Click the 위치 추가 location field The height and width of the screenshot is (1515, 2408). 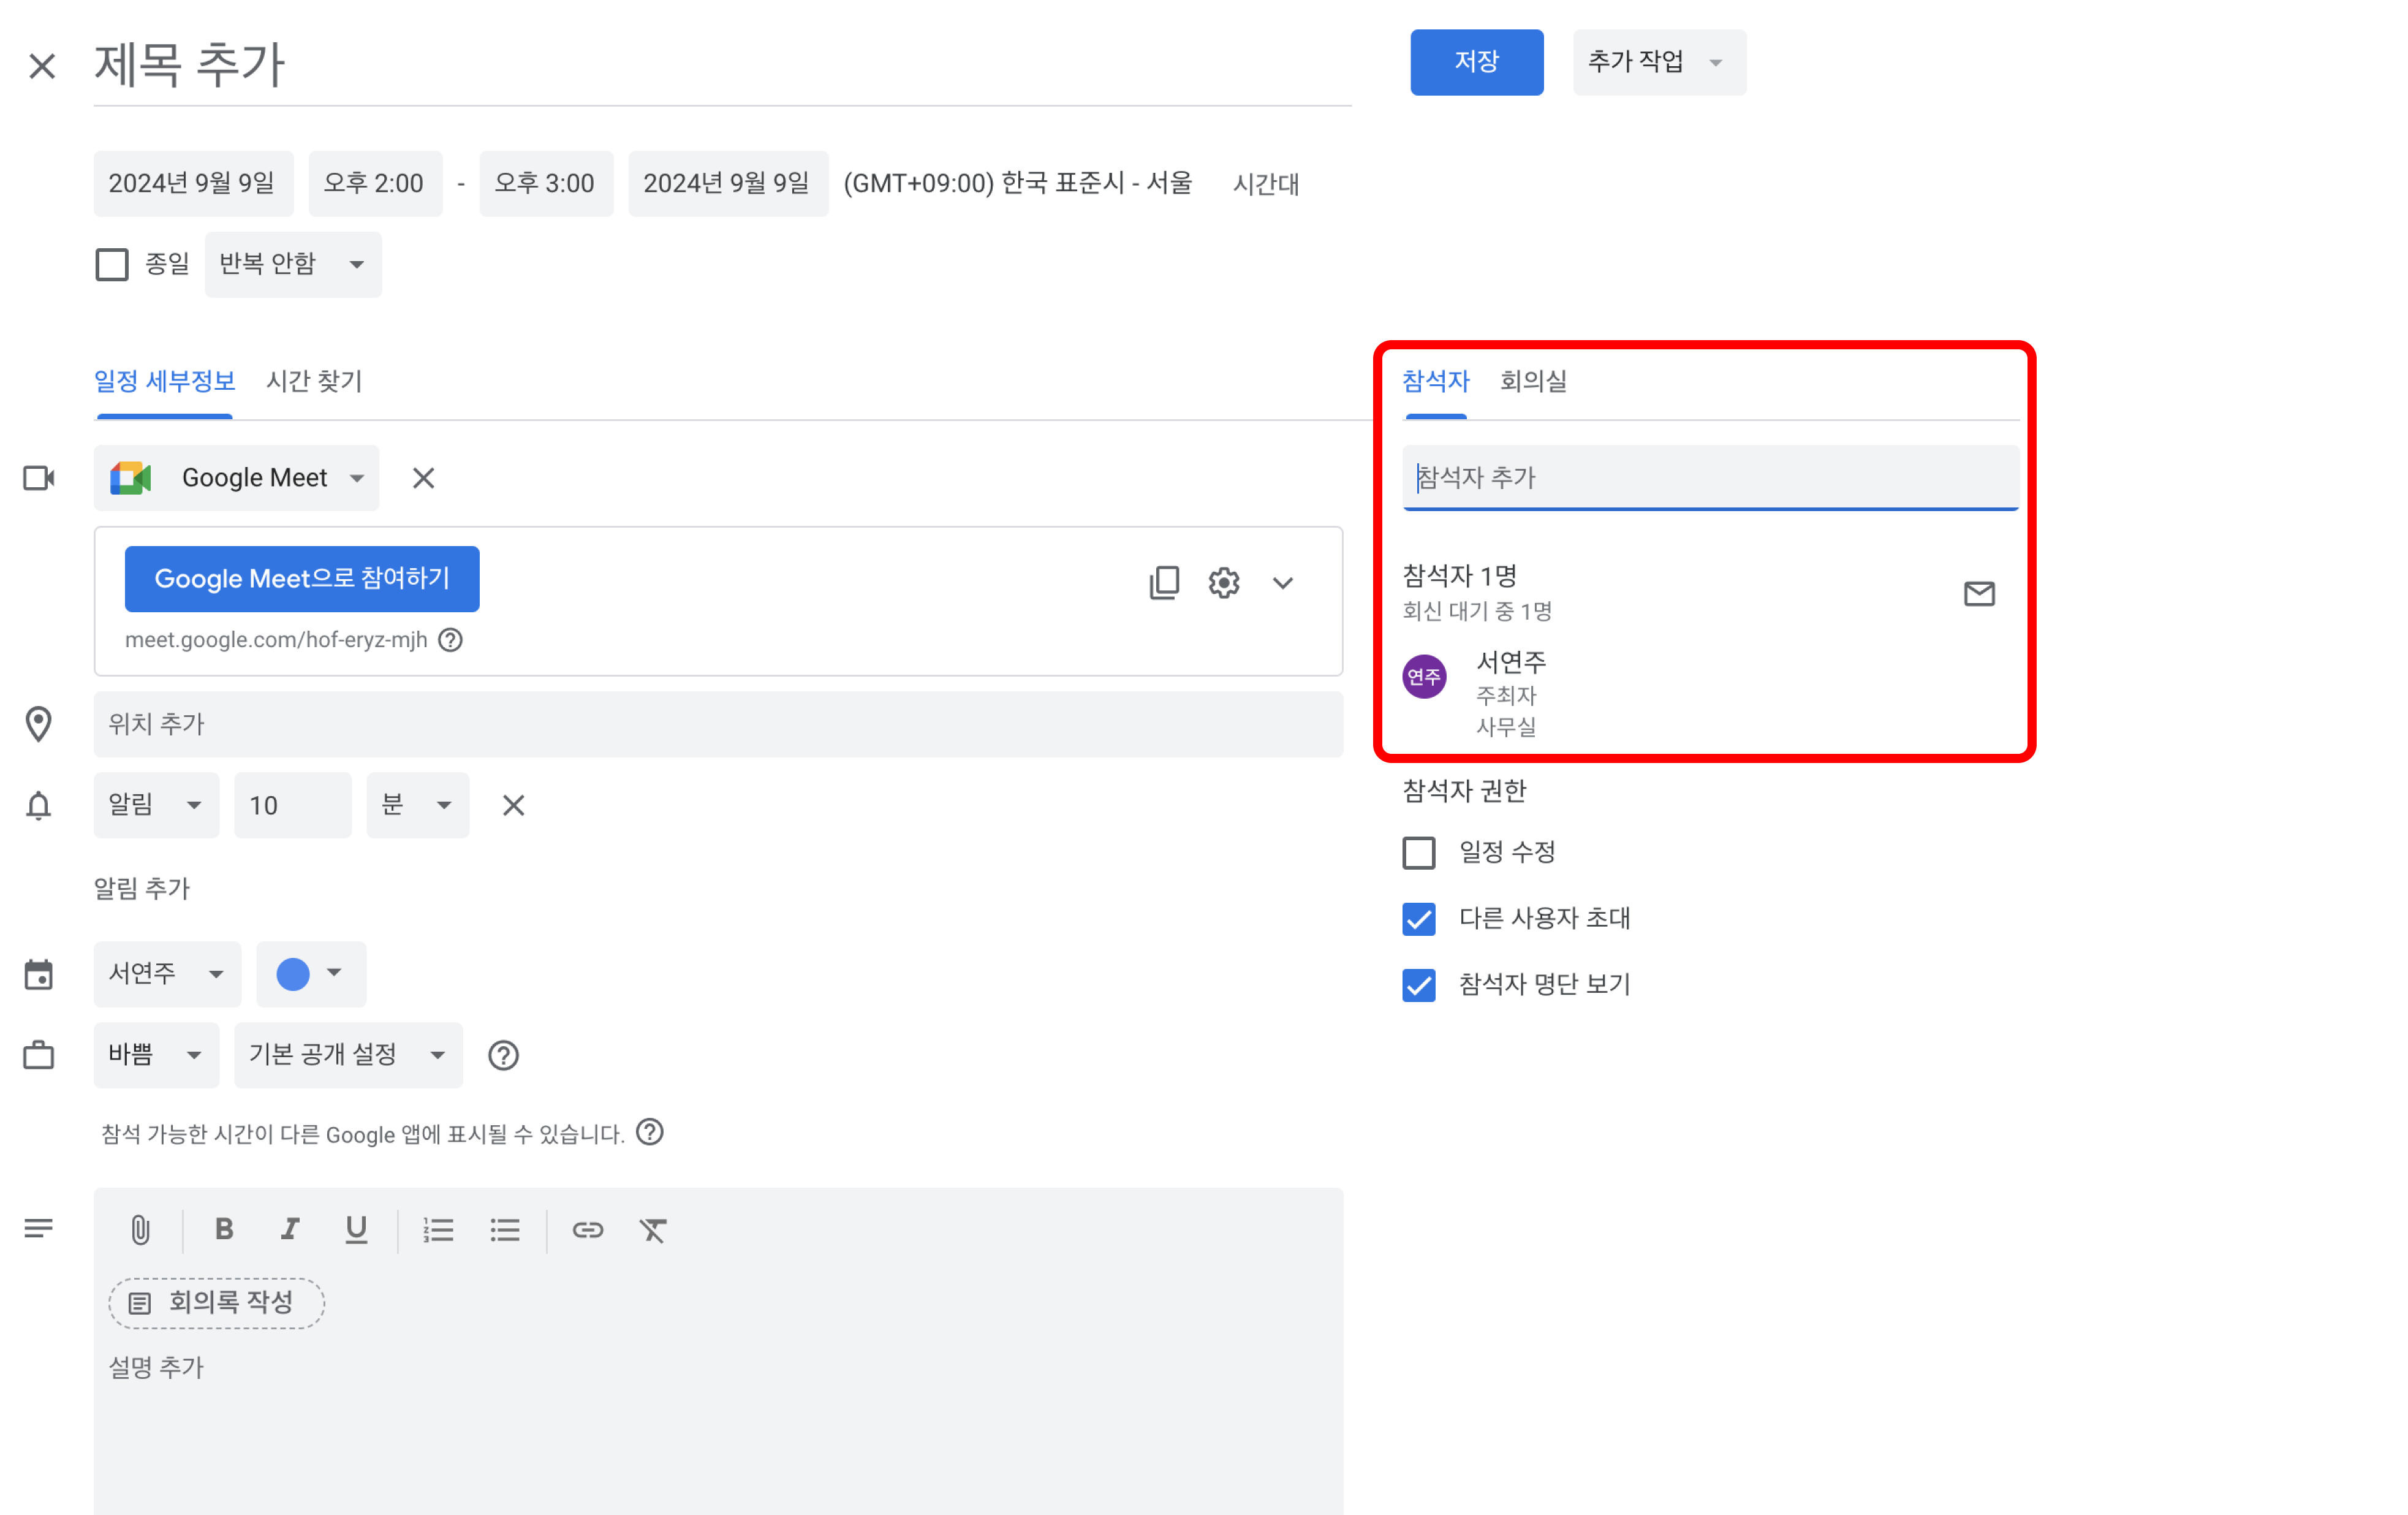click(x=717, y=723)
